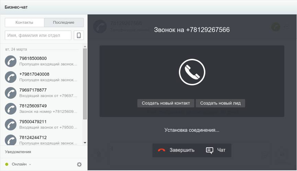Screen dimensions: 297x171
Task: Open the Уведомления section
Action: coord(18,152)
